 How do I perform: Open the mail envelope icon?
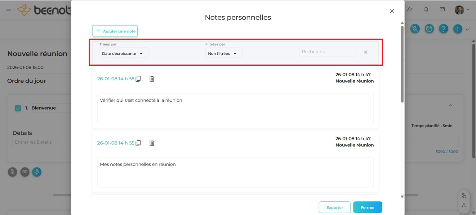442,10
